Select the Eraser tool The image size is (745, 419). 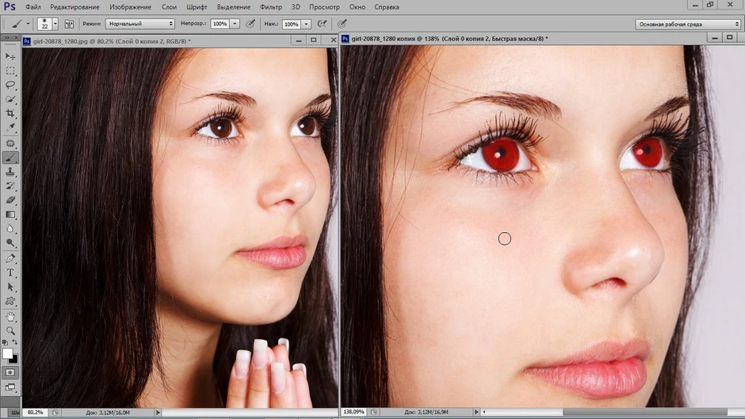pyautogui.click(x=10, y=200)
